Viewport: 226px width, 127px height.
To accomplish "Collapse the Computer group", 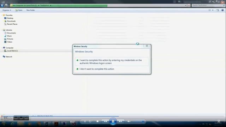I will click(2, 48).
